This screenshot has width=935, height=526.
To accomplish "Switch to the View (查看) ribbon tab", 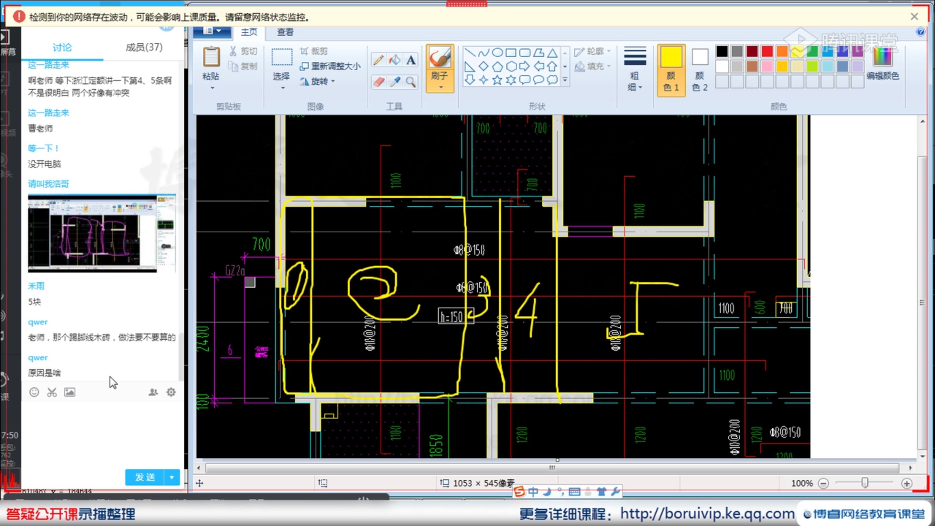I will click(285, 32).
